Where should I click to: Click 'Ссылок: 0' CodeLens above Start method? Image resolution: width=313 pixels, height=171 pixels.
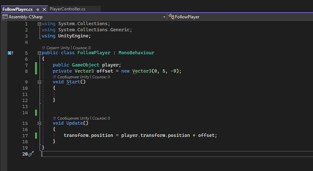(x=101, y=77)
